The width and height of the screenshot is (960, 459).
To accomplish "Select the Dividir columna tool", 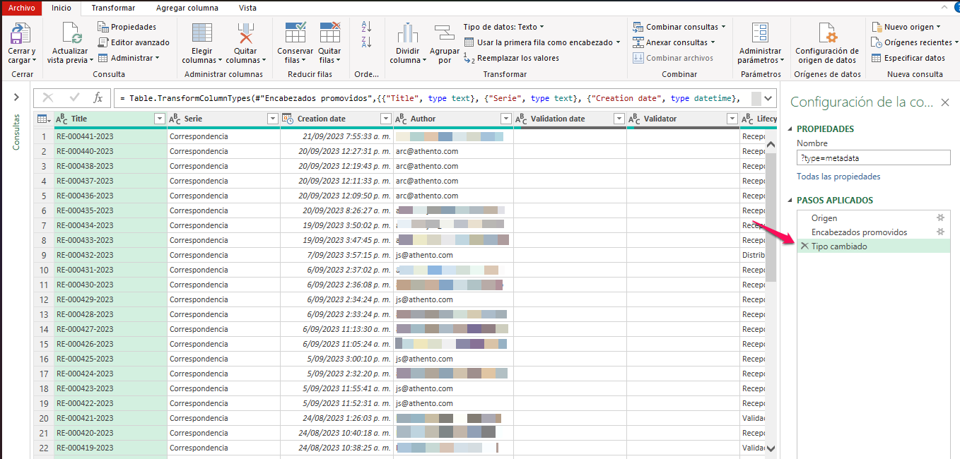I will (x=408, y=33).
